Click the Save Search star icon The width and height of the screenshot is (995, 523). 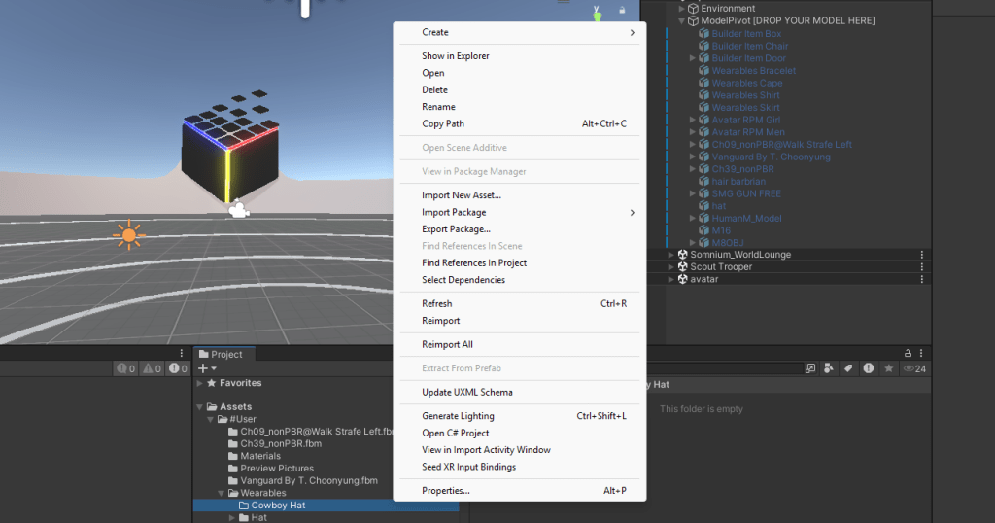pyautogui.click(x=887, y=368)
